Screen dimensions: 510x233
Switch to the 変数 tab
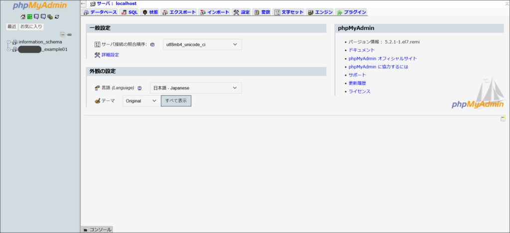[x=262, y=12]
